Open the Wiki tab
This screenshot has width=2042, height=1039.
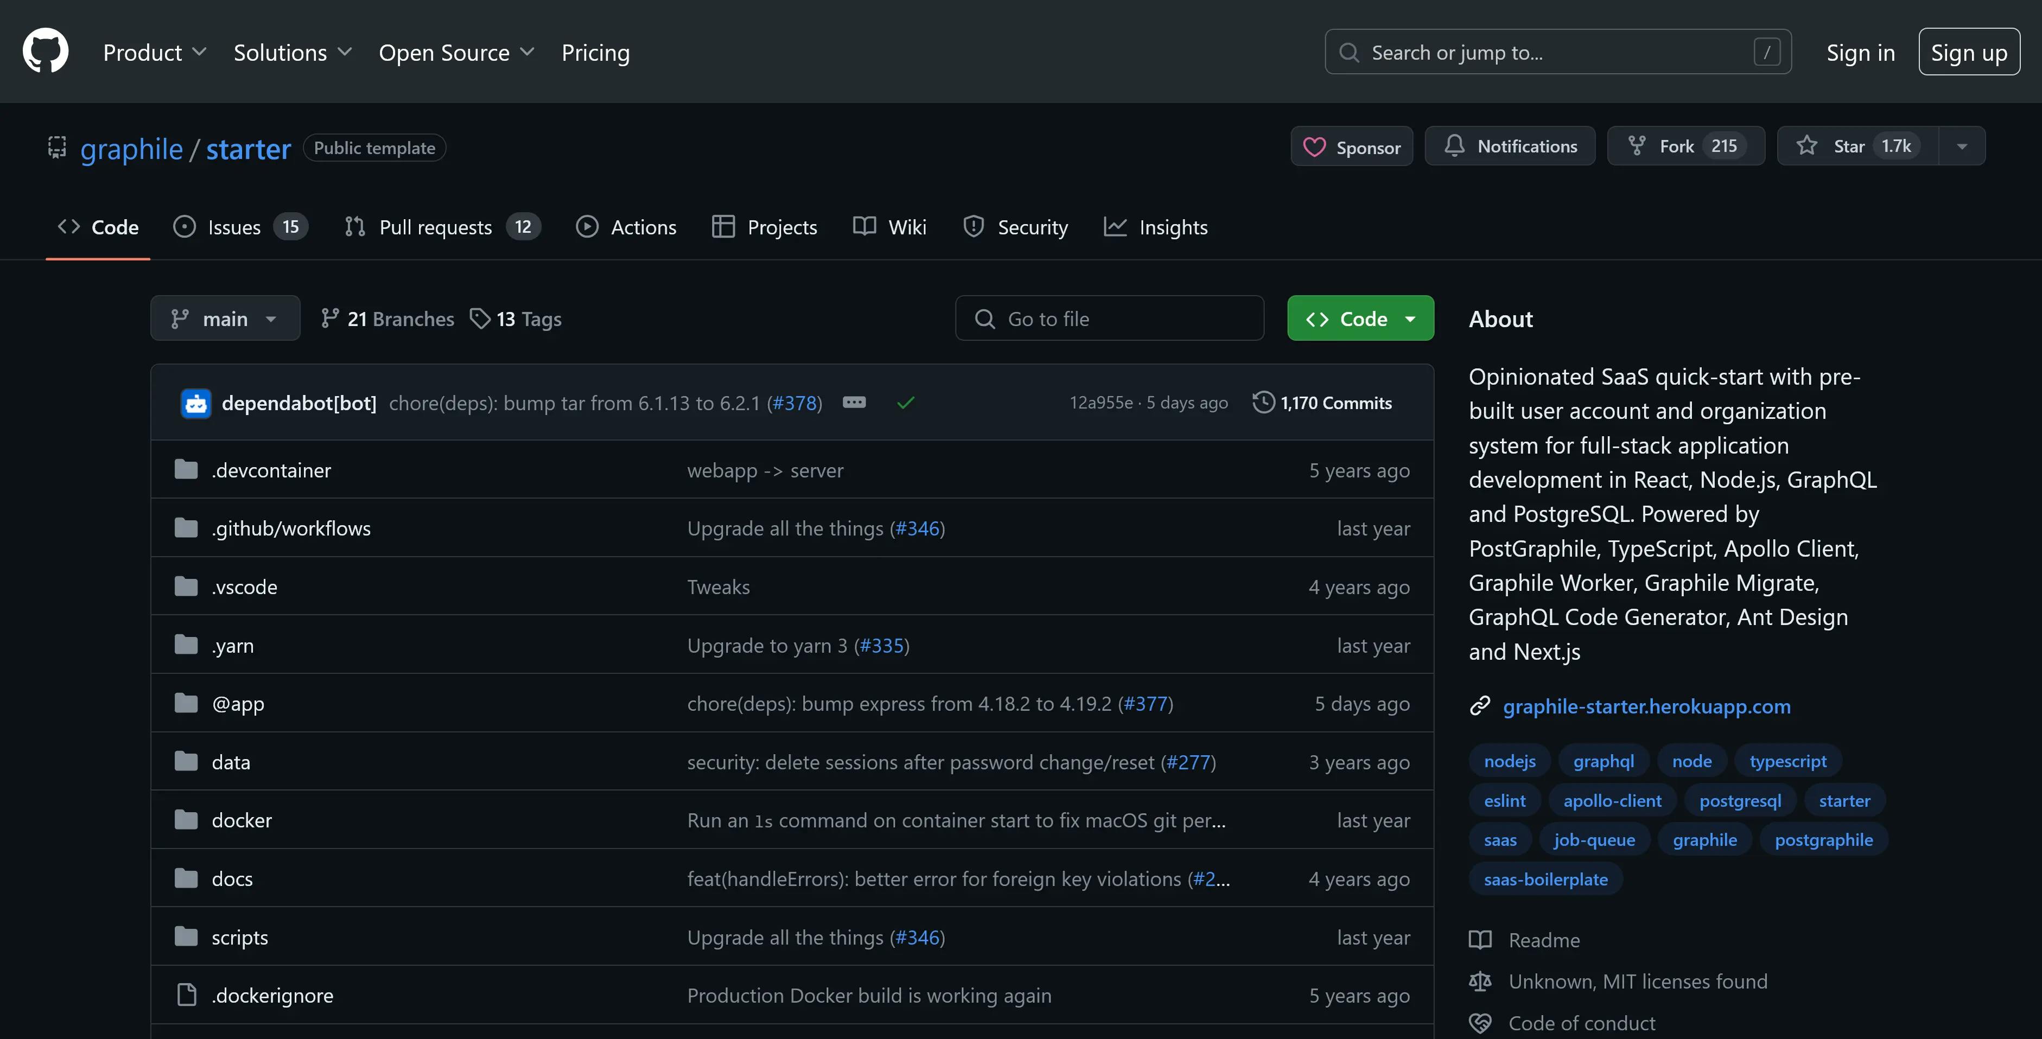(889, 227)
